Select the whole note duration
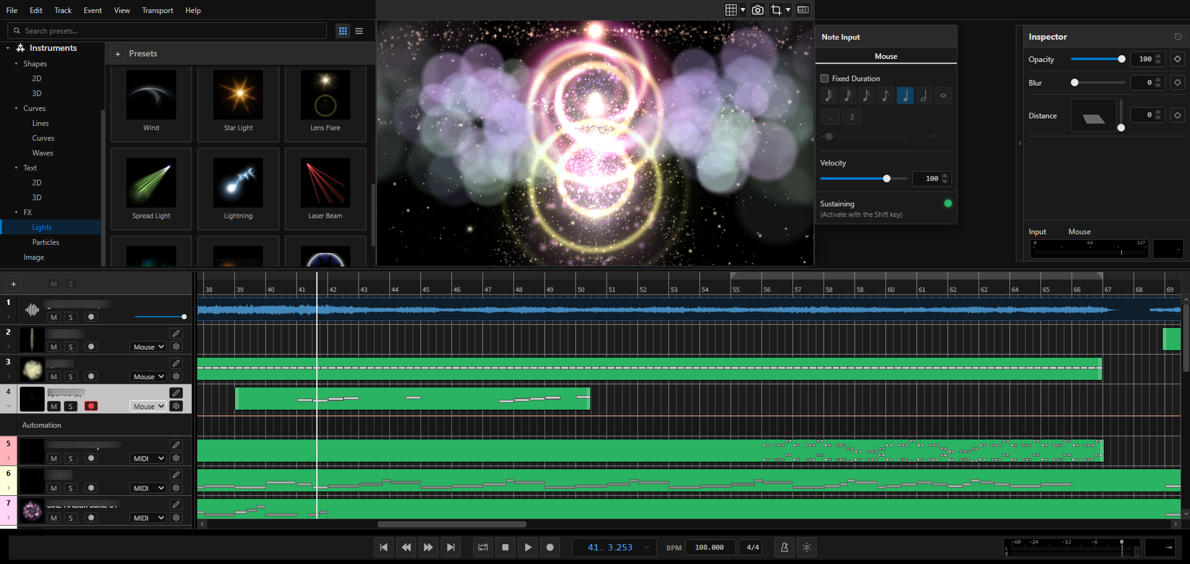Screen dimensions: 1190x564 pos(943,95)
